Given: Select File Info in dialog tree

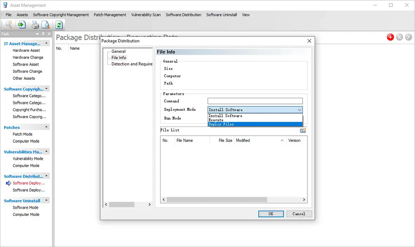Looking at the screenshot, I should [x=119, y=58].
